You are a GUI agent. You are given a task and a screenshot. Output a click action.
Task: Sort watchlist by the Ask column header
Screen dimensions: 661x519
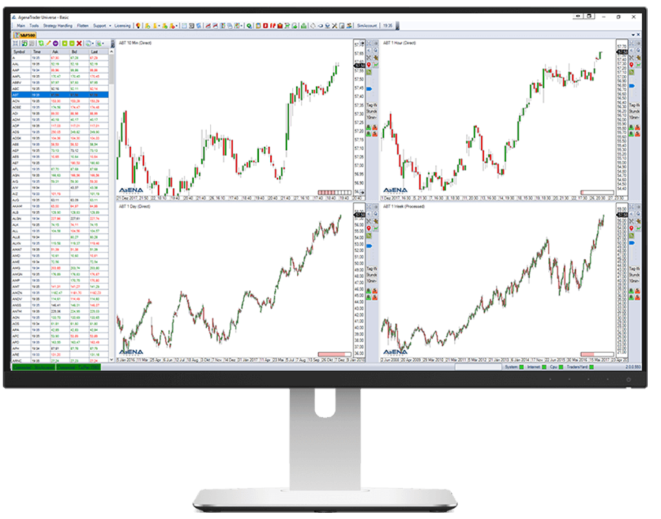pyautogui.click(x=60, y=52)
